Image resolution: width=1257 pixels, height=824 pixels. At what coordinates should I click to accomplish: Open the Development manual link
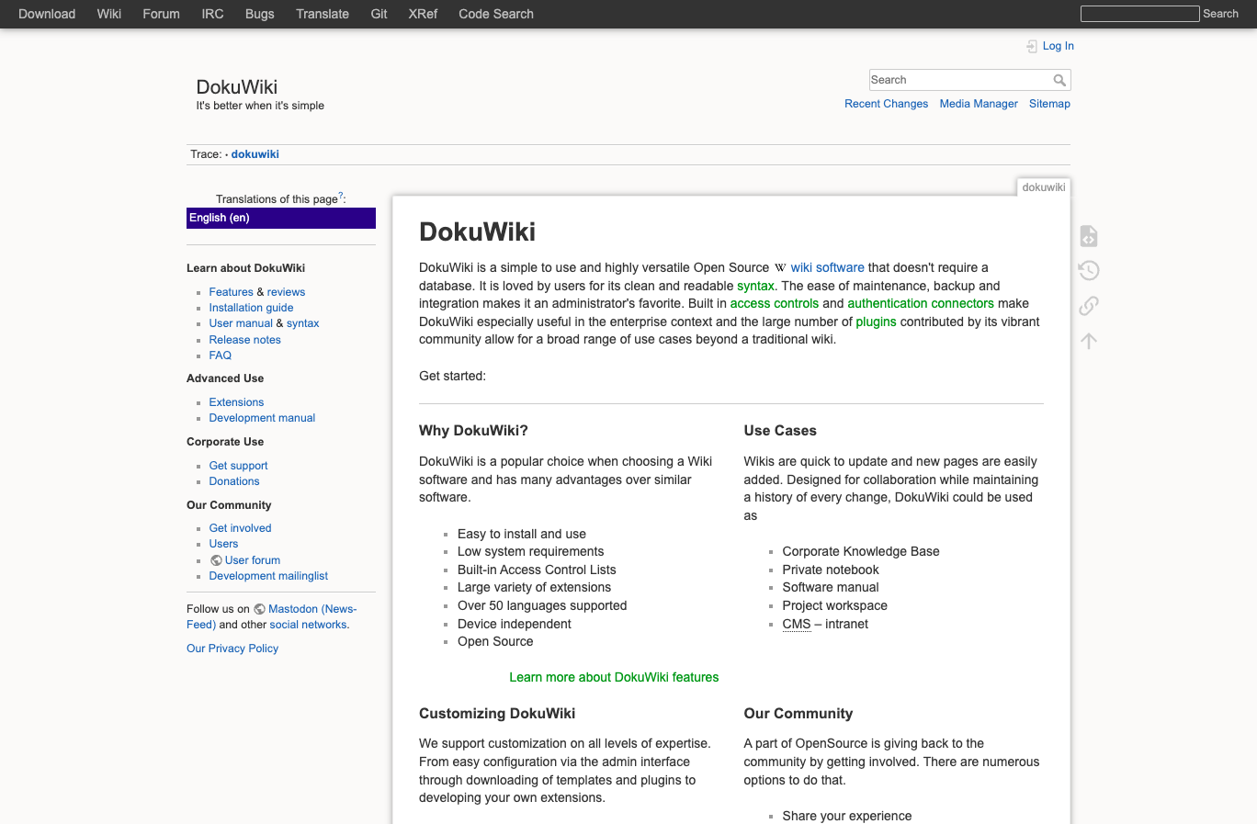[x=262, y=418]
